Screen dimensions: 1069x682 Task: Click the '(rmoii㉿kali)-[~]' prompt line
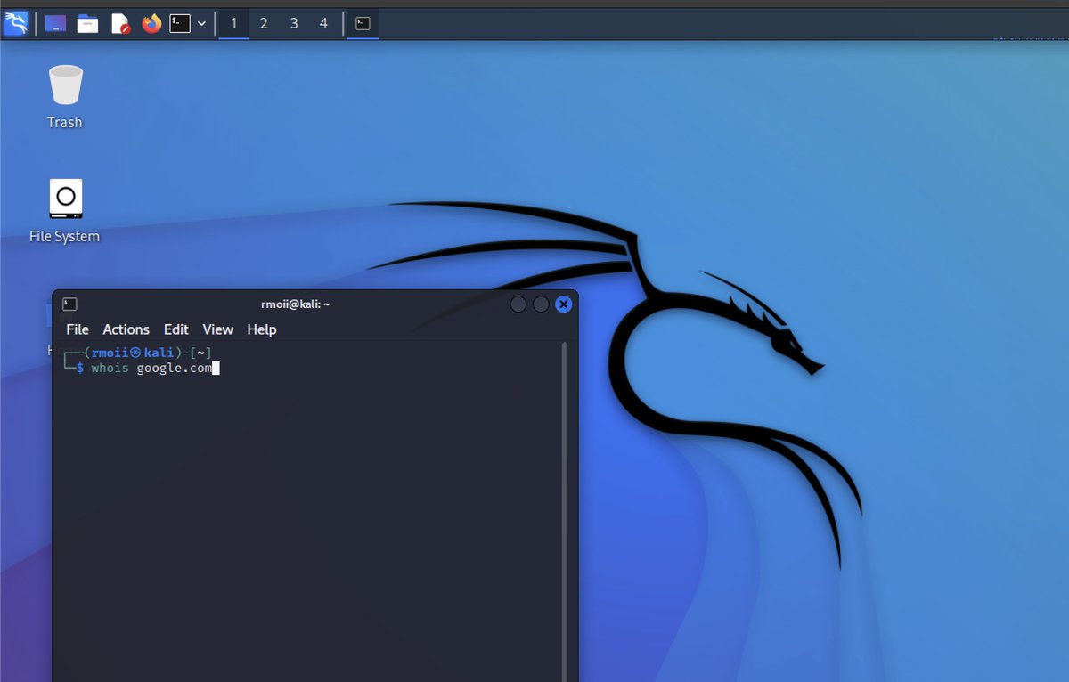point(147,353)
